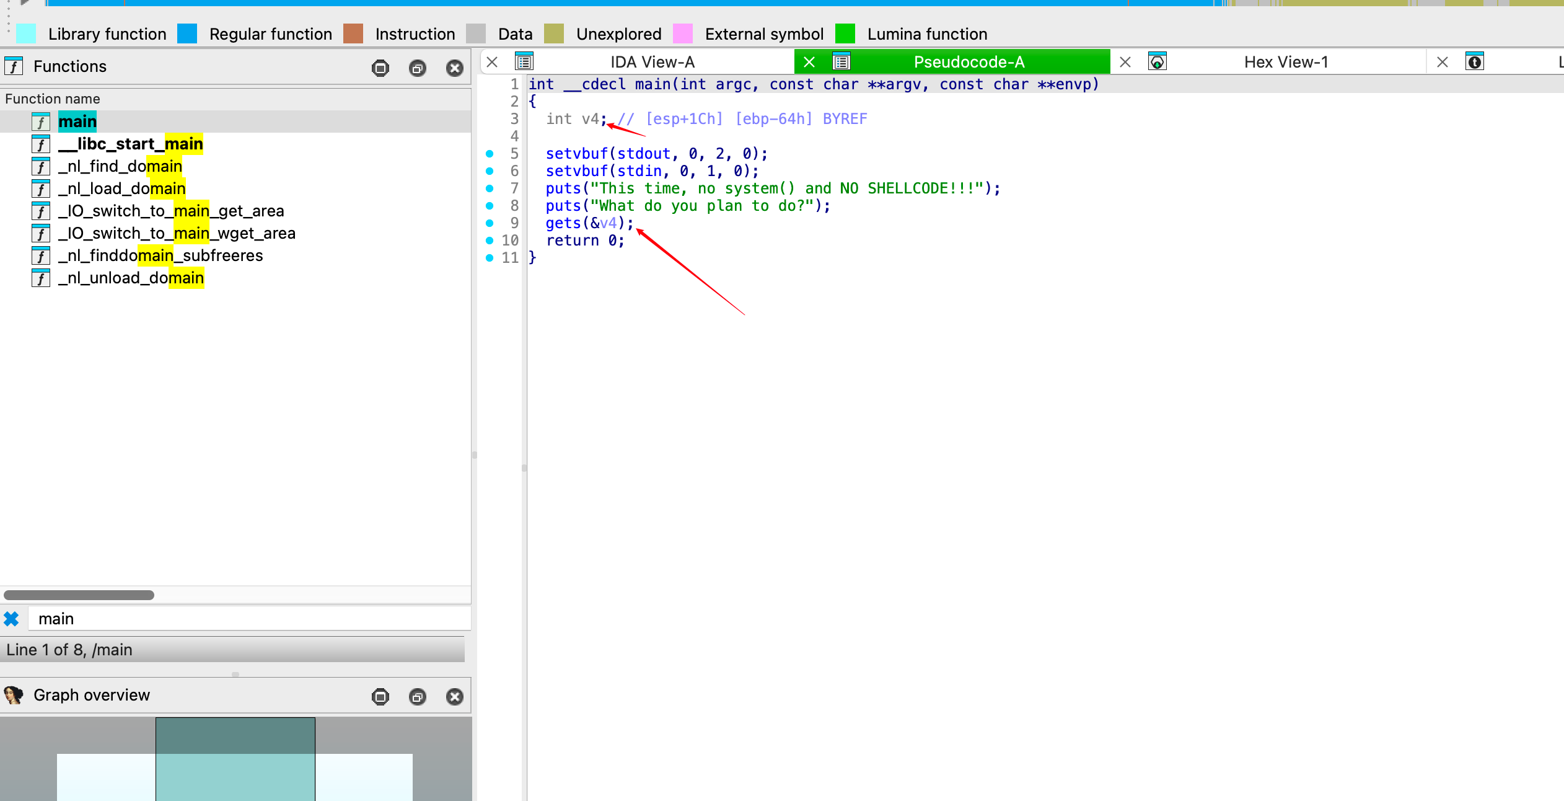Select main in the Functions list
Viewport: 1564px width, 801px height.
(235, 122)
